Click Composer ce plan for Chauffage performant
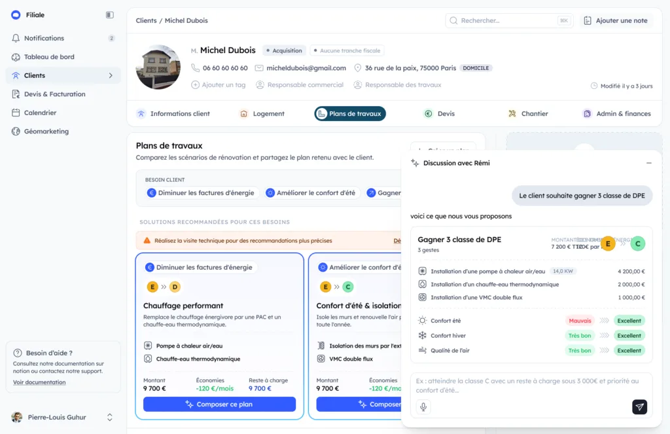The image size is (670, 434). tap(219, 404)
